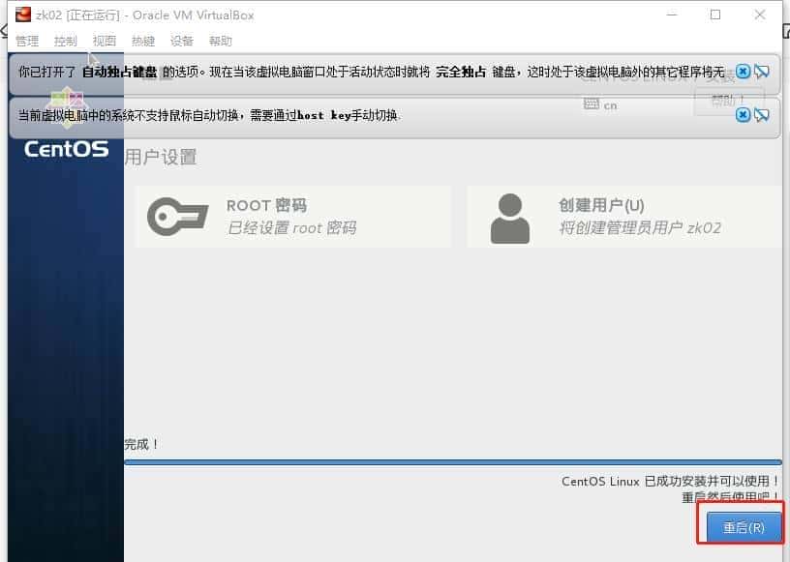Dismiss the 自动独占键盘 notification message
Viewport: 790px width, 562px height.
[744, 71]
